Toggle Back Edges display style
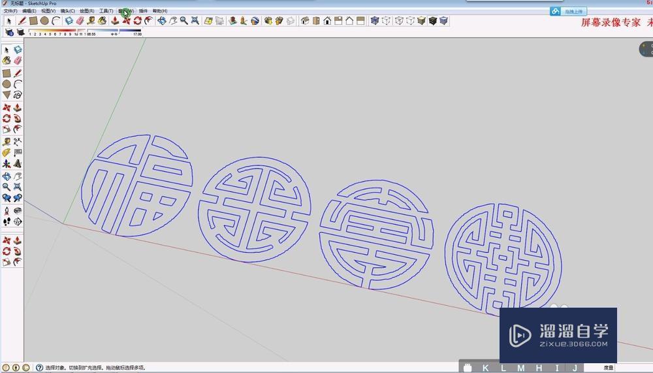The image size is (653, 373). (x=386, y=21)
